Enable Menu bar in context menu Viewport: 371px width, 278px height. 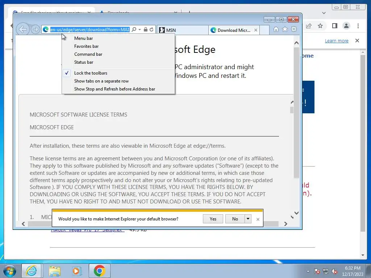pyautogui.click(x=118, y=38)
